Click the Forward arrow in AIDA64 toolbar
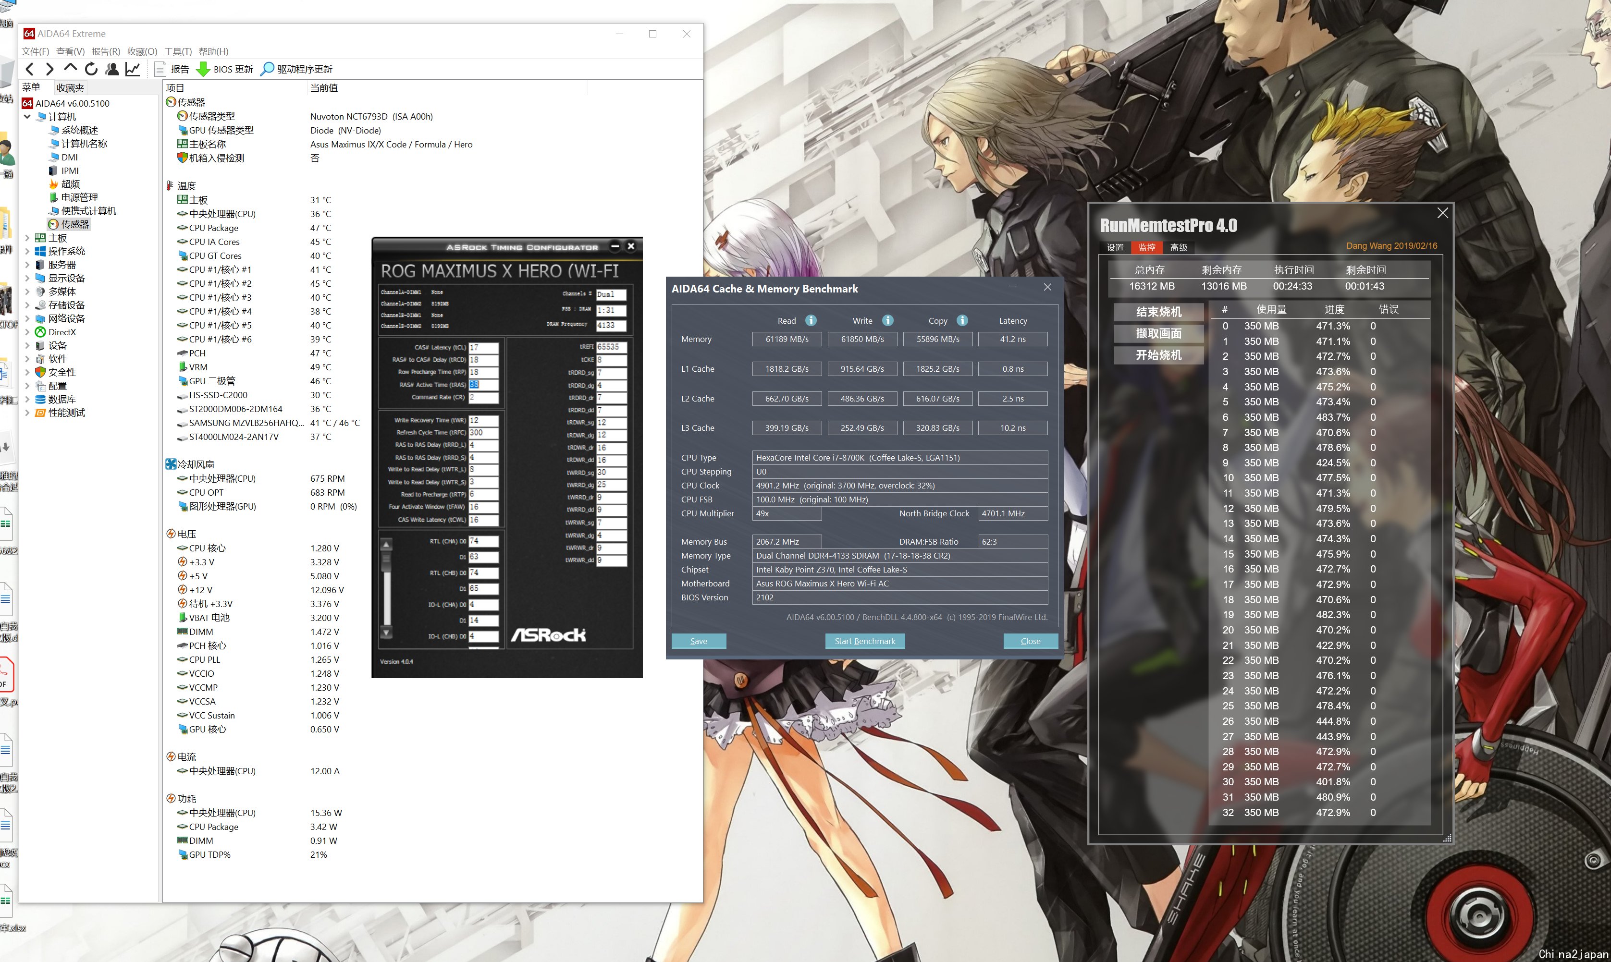Image resolution: width=1611 pixels, height=962 pixels. point(50,69)
